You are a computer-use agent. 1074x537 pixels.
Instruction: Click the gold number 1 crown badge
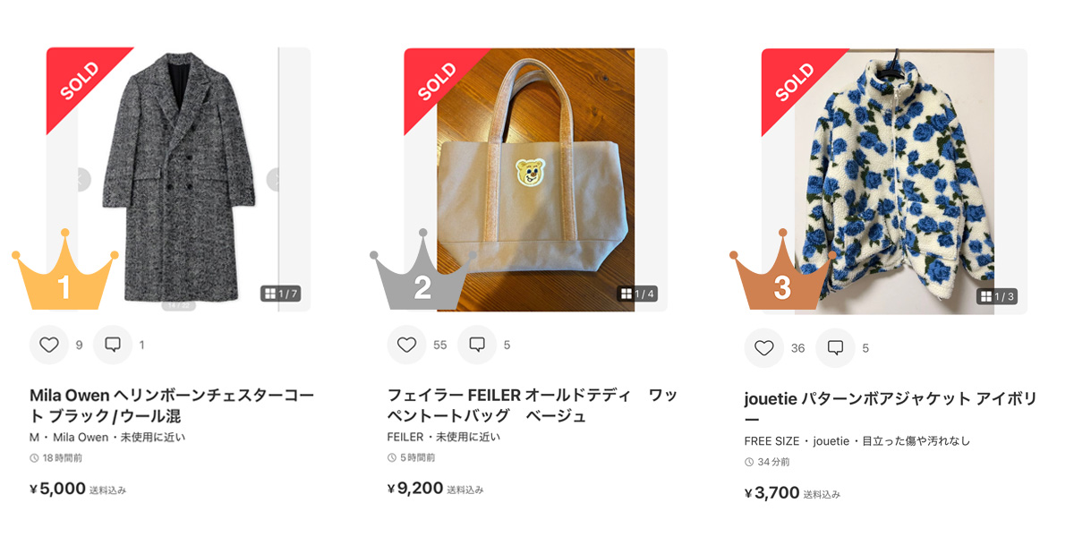point(64,269)
